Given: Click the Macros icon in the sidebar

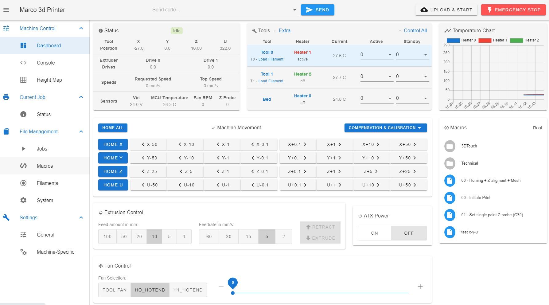Looking at the screenshot, I should 23,166.
